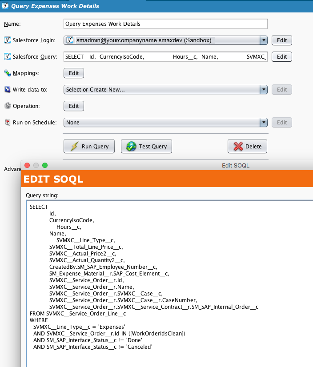
Task: Click the Mappings icon
Action: point(7,73)
